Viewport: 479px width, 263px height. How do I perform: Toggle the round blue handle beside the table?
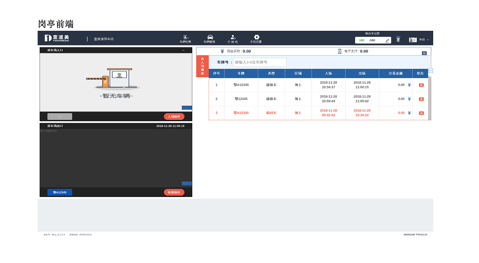click(431, 71)
